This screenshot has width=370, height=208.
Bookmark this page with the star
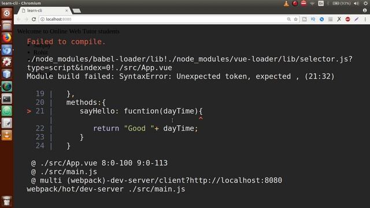coord(295,19)
